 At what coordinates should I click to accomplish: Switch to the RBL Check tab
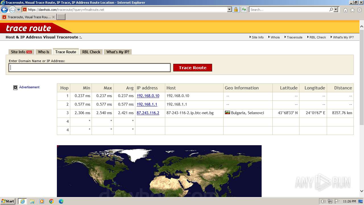[91, 52]
